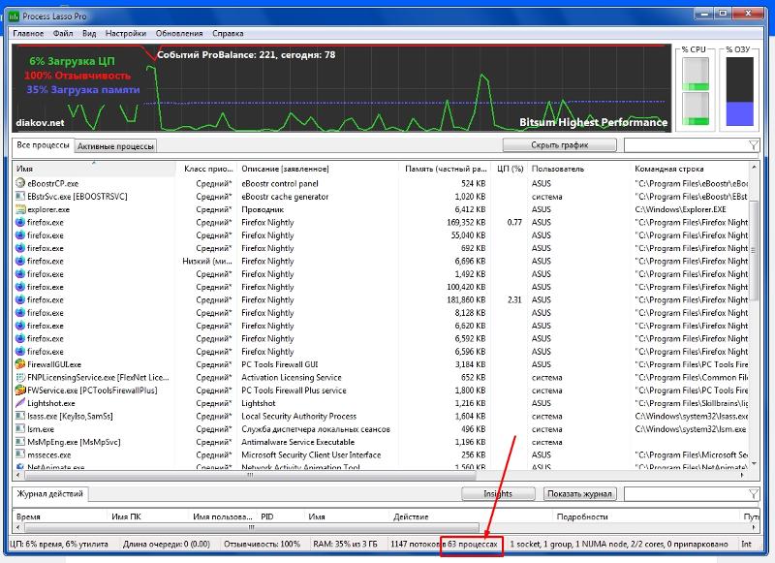Viewport: 775px width, 563px height.
Task: Click the PID column header in log
Action: pyautogui.click(x=281, y=516)
